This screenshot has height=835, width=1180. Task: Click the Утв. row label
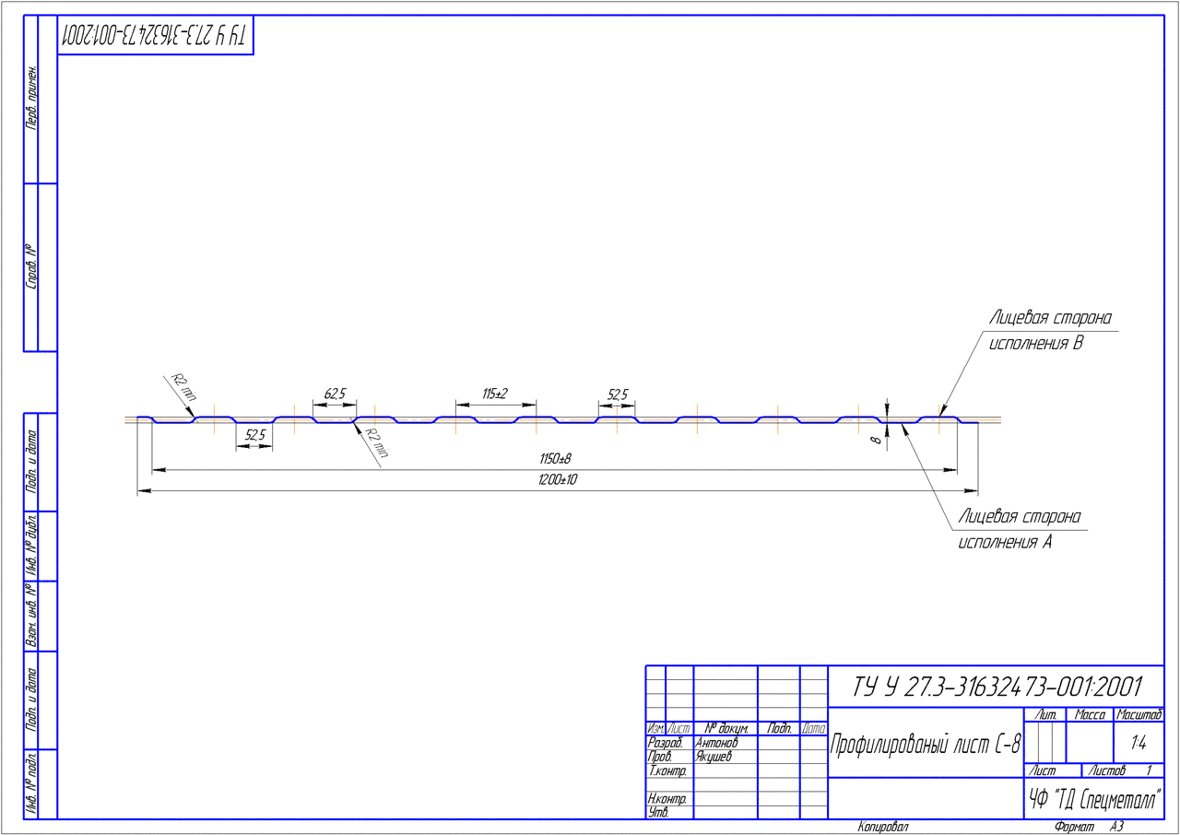[x=658, y=812]
